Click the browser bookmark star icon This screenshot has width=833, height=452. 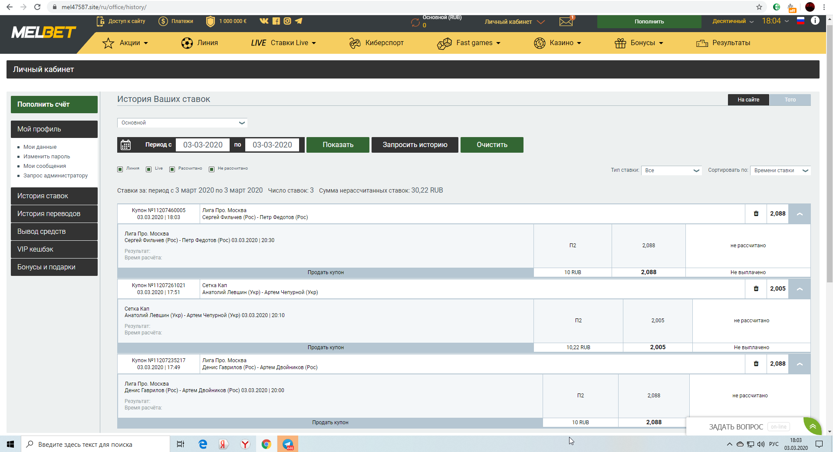(759, 7)
